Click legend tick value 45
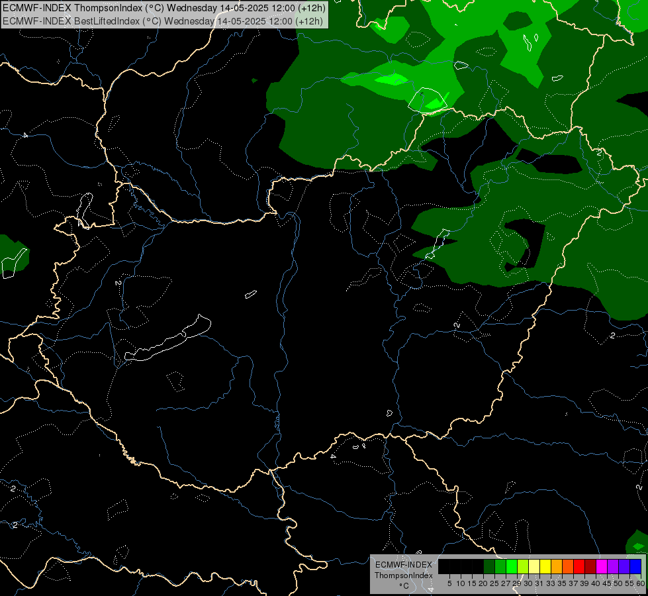 (x=607, y=583)
